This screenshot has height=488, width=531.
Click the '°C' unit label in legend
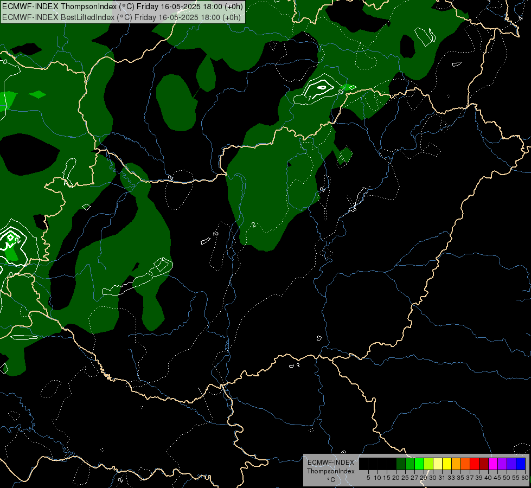[x=331, y=480]
